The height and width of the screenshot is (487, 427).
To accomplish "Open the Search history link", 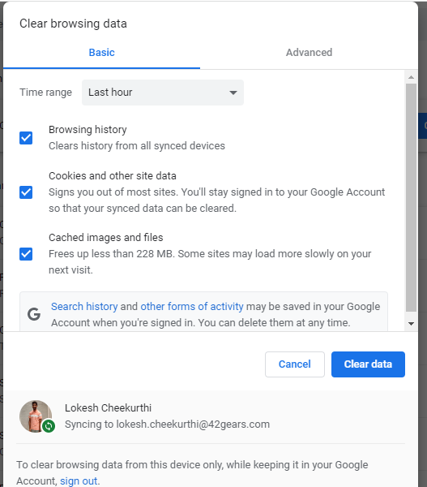I will coord(84,307).
